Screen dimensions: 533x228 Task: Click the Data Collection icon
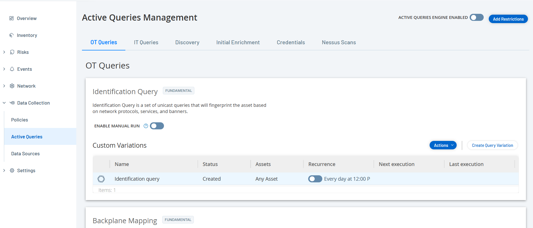[12, 103]
